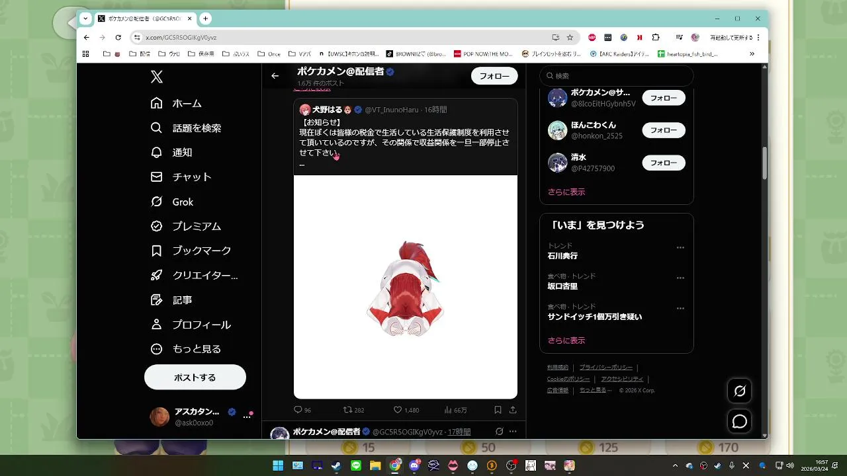This screenshot has width=847, height=476.
Task: Bookmark this page with the star icon
Action: point(570,38)
